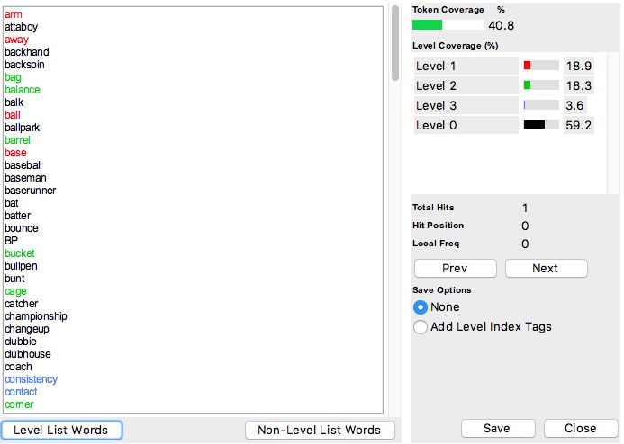Viewport: 624px width, 444px height.
Task: Show Level List Words
Action: pyautogui.click(x=61, y=431)
